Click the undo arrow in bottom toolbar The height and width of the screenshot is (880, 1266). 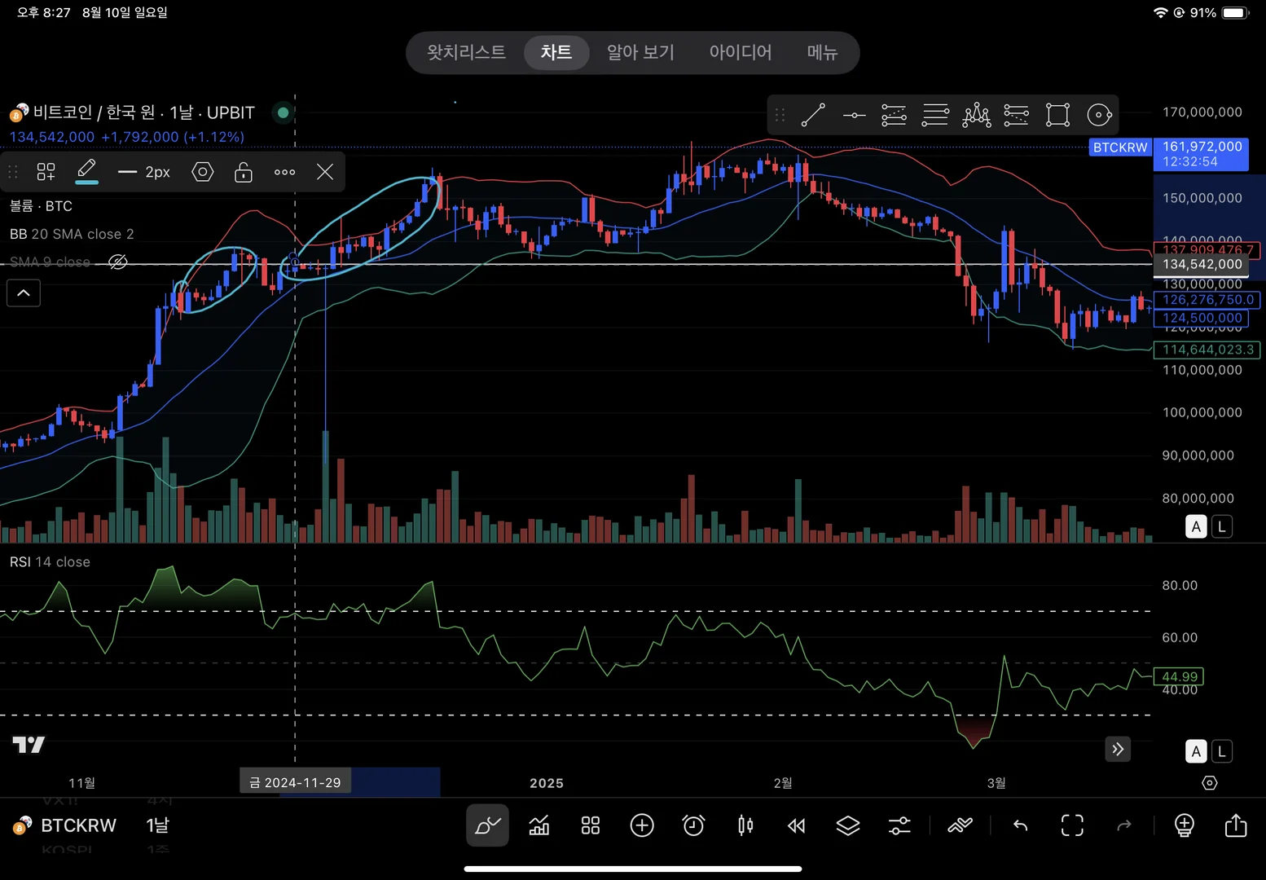coord(1020,825)
